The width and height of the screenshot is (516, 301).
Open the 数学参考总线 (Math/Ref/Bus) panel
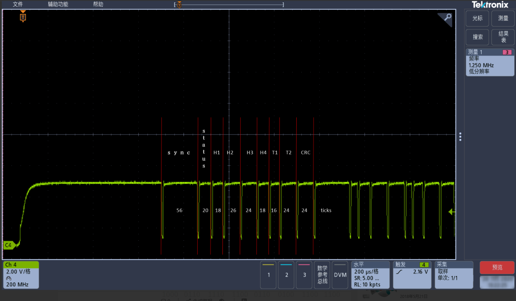pyautogui.click(x=322, y=275)
